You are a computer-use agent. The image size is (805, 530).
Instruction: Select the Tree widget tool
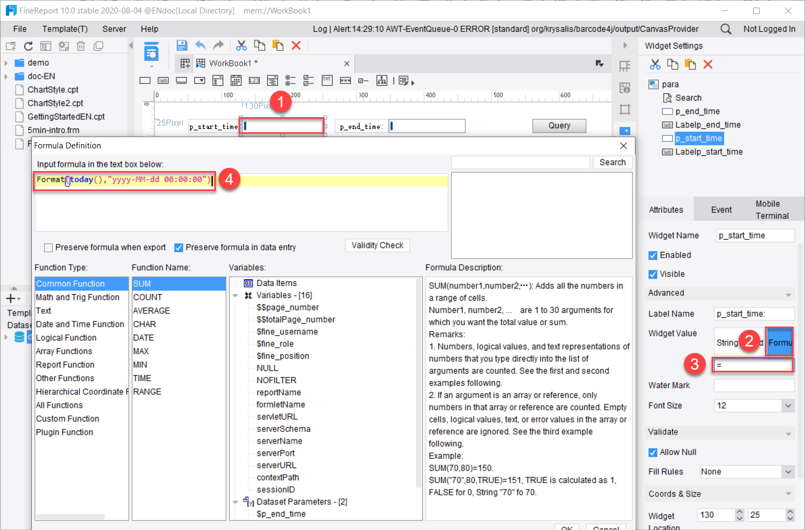[x=382, y=80]
